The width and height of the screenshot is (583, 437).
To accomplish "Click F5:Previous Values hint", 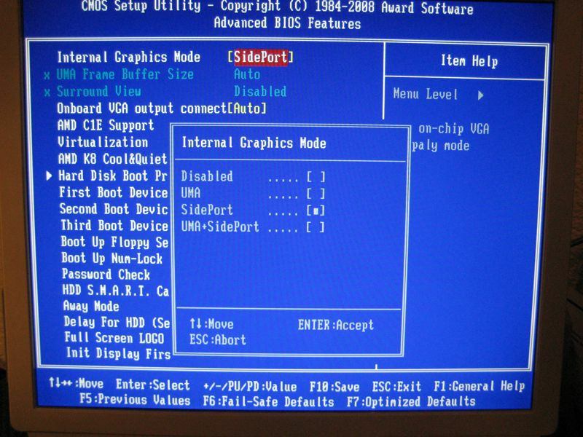I will point(135,400).
